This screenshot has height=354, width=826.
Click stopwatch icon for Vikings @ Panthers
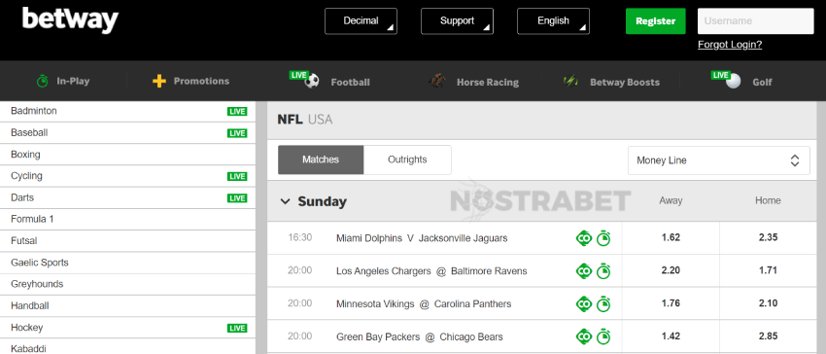(603, 303)
